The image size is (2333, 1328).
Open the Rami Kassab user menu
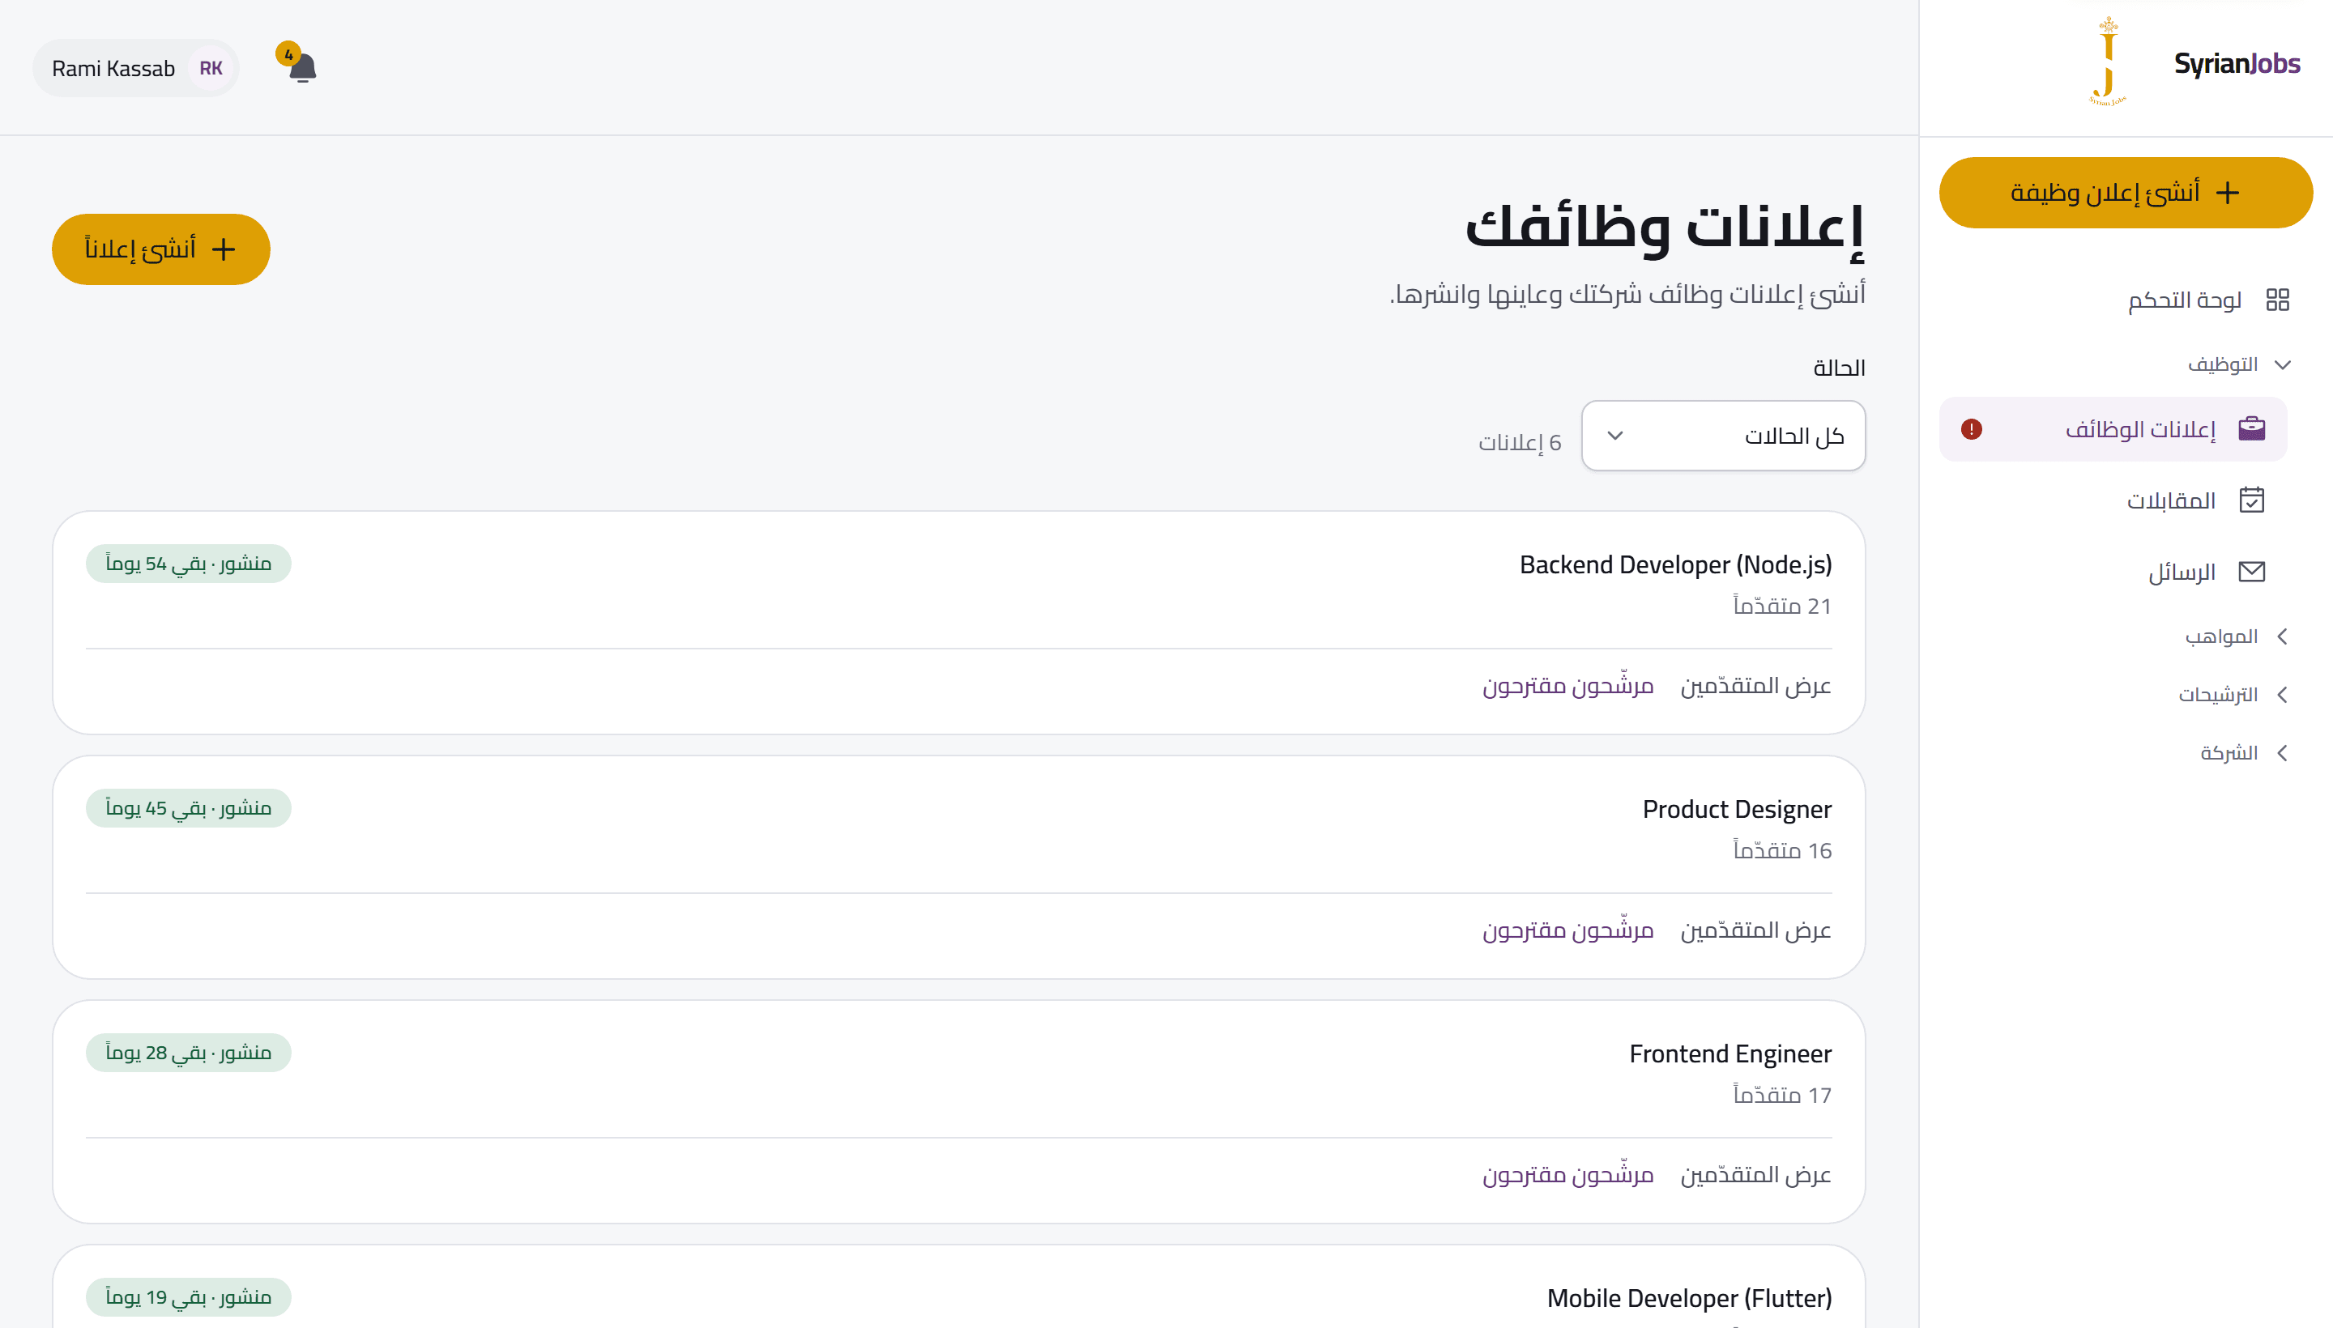coord(136,68)
